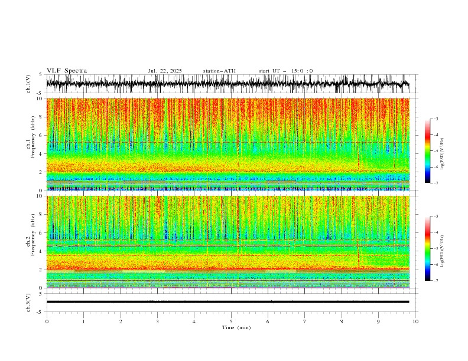Click time axis tick label "3"
468x361 pixels.
pos(157,321)
